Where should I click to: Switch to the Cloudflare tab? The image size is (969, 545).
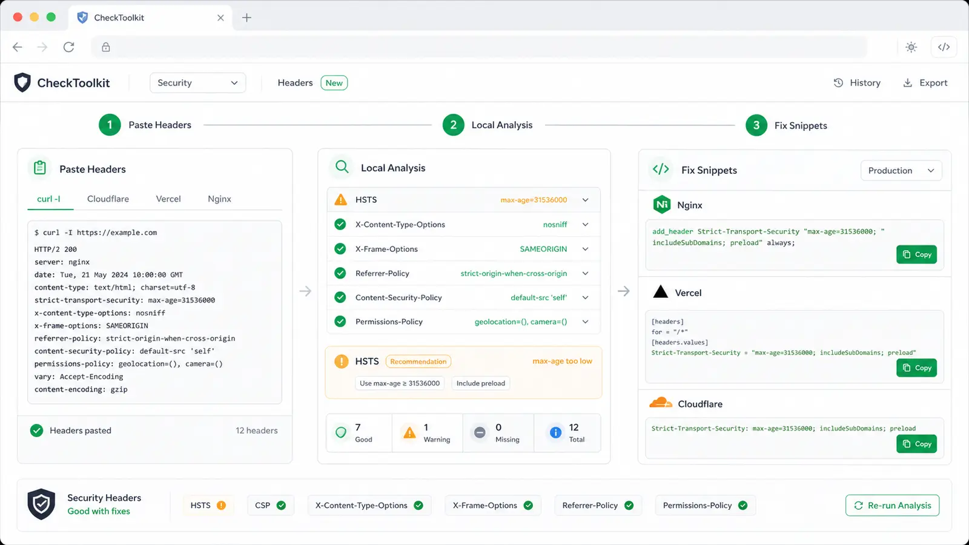pyautogui.click(x=108, y=199)
